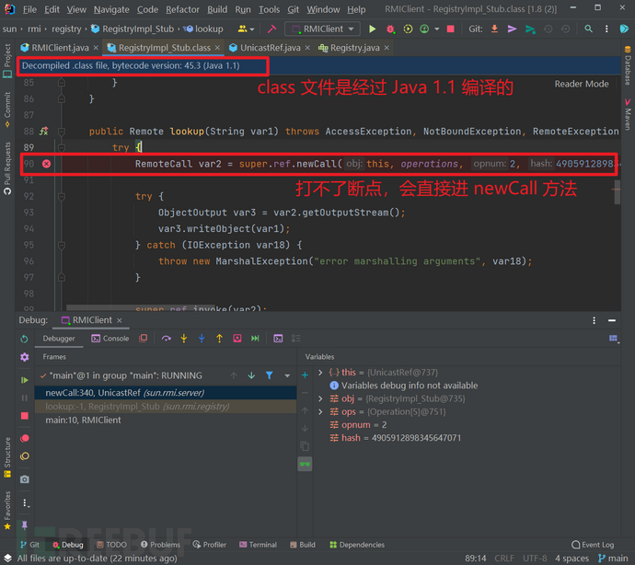
Task: Open thread selector dropdown arrow in Frames
Action: pyautogui.click(x=287, y=375)
